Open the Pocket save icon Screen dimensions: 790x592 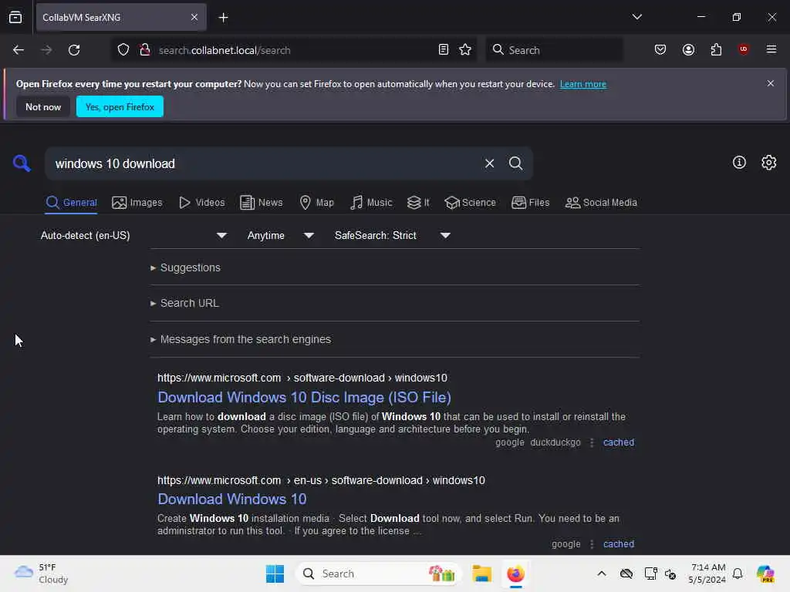pyautogui.click(x=660, y=50)
